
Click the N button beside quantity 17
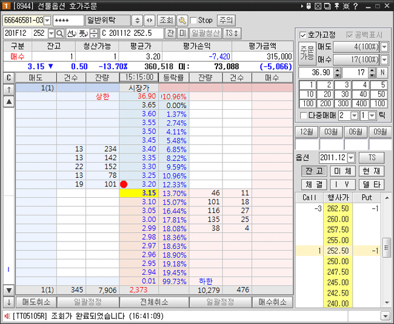point(382,72)
